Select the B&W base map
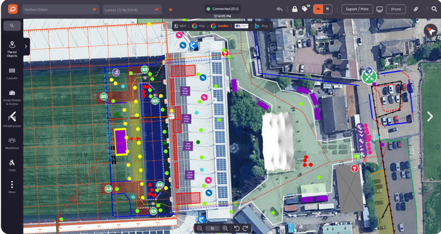 coord(180,26)
